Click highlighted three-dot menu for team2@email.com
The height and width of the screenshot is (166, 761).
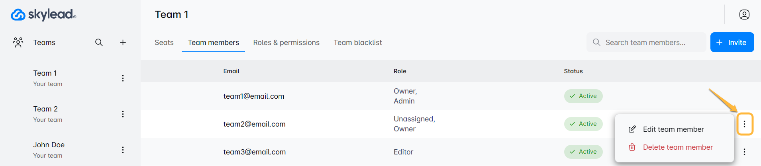coord(744,124)
